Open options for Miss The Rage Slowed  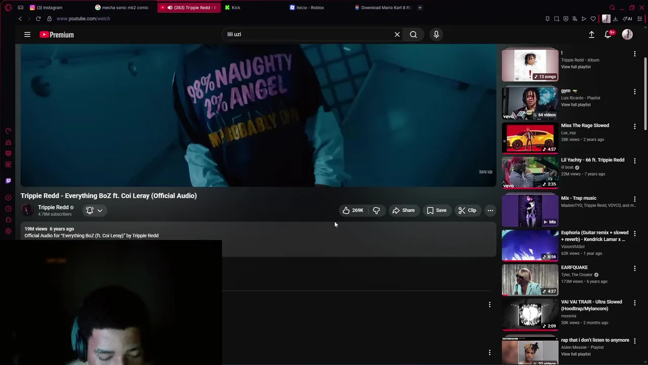[634, 126]
